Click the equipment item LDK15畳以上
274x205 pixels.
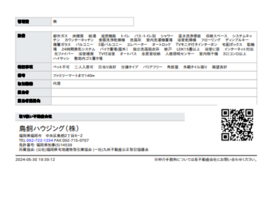(x=188, y=49)
